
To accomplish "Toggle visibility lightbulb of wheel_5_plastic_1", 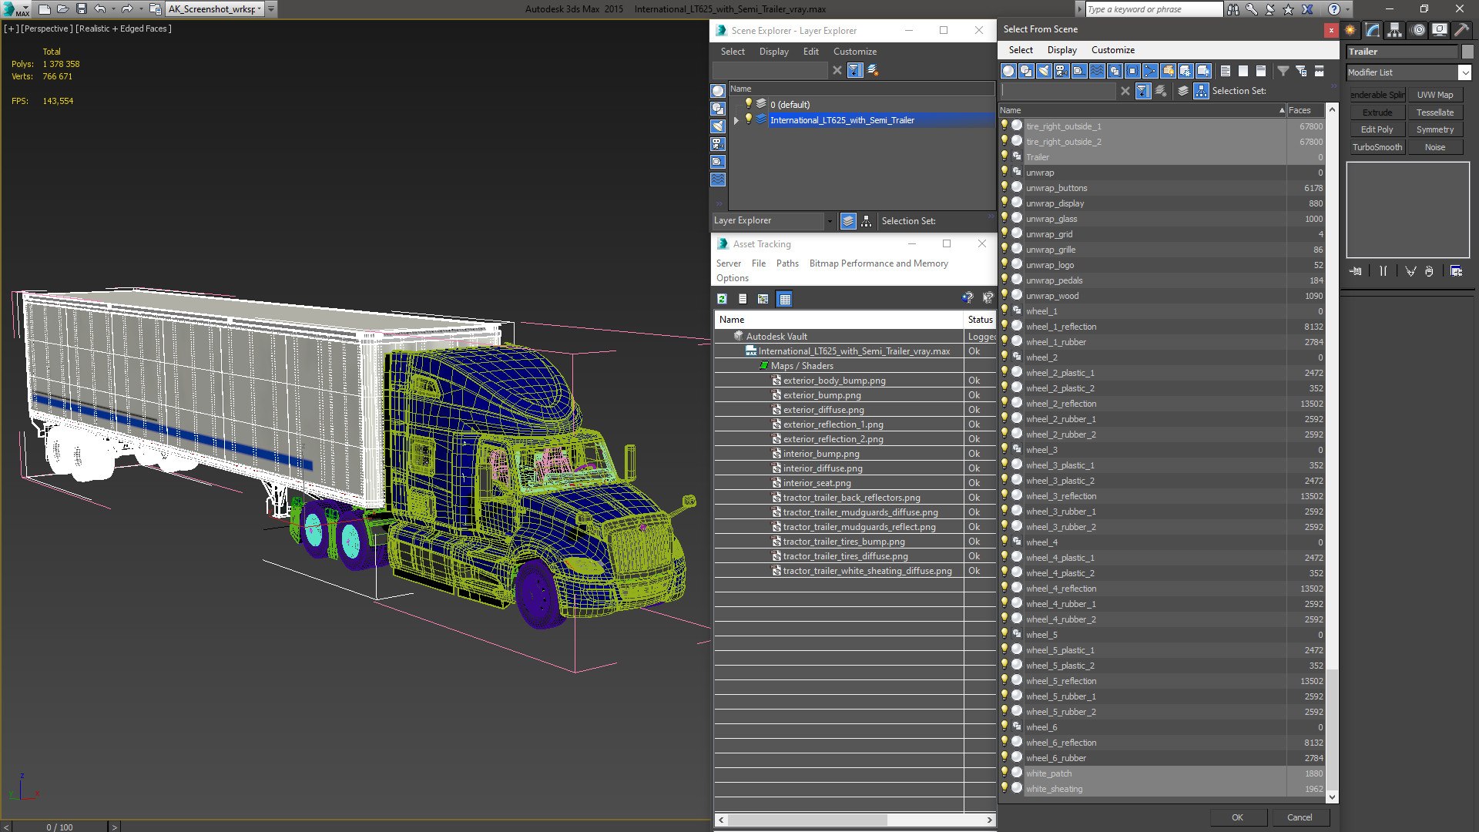I will click(x=1004, y=649).
